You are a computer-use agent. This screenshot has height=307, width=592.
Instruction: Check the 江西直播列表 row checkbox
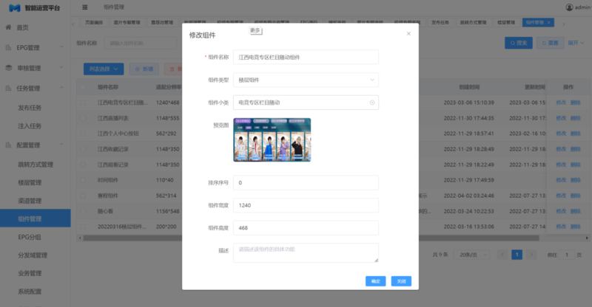84,118
